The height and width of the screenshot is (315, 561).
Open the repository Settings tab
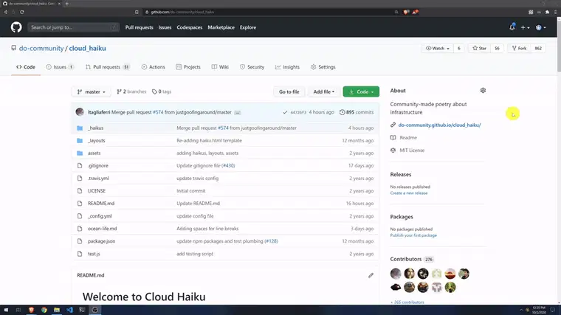(323, 67)
